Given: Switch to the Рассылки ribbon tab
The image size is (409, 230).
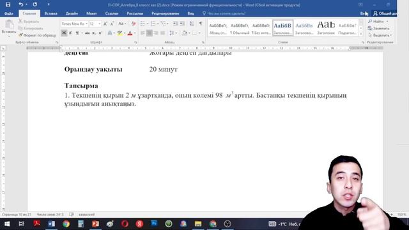Looking at the screenshot, I should tap(135, 13).
